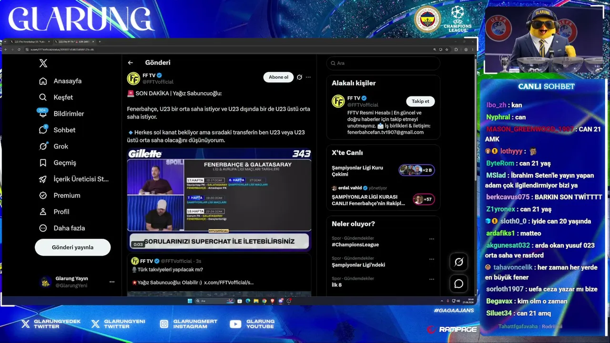Viewport: 610px width, 343px height.
Task: Open Grok from the sidebar
Action: 61,146
